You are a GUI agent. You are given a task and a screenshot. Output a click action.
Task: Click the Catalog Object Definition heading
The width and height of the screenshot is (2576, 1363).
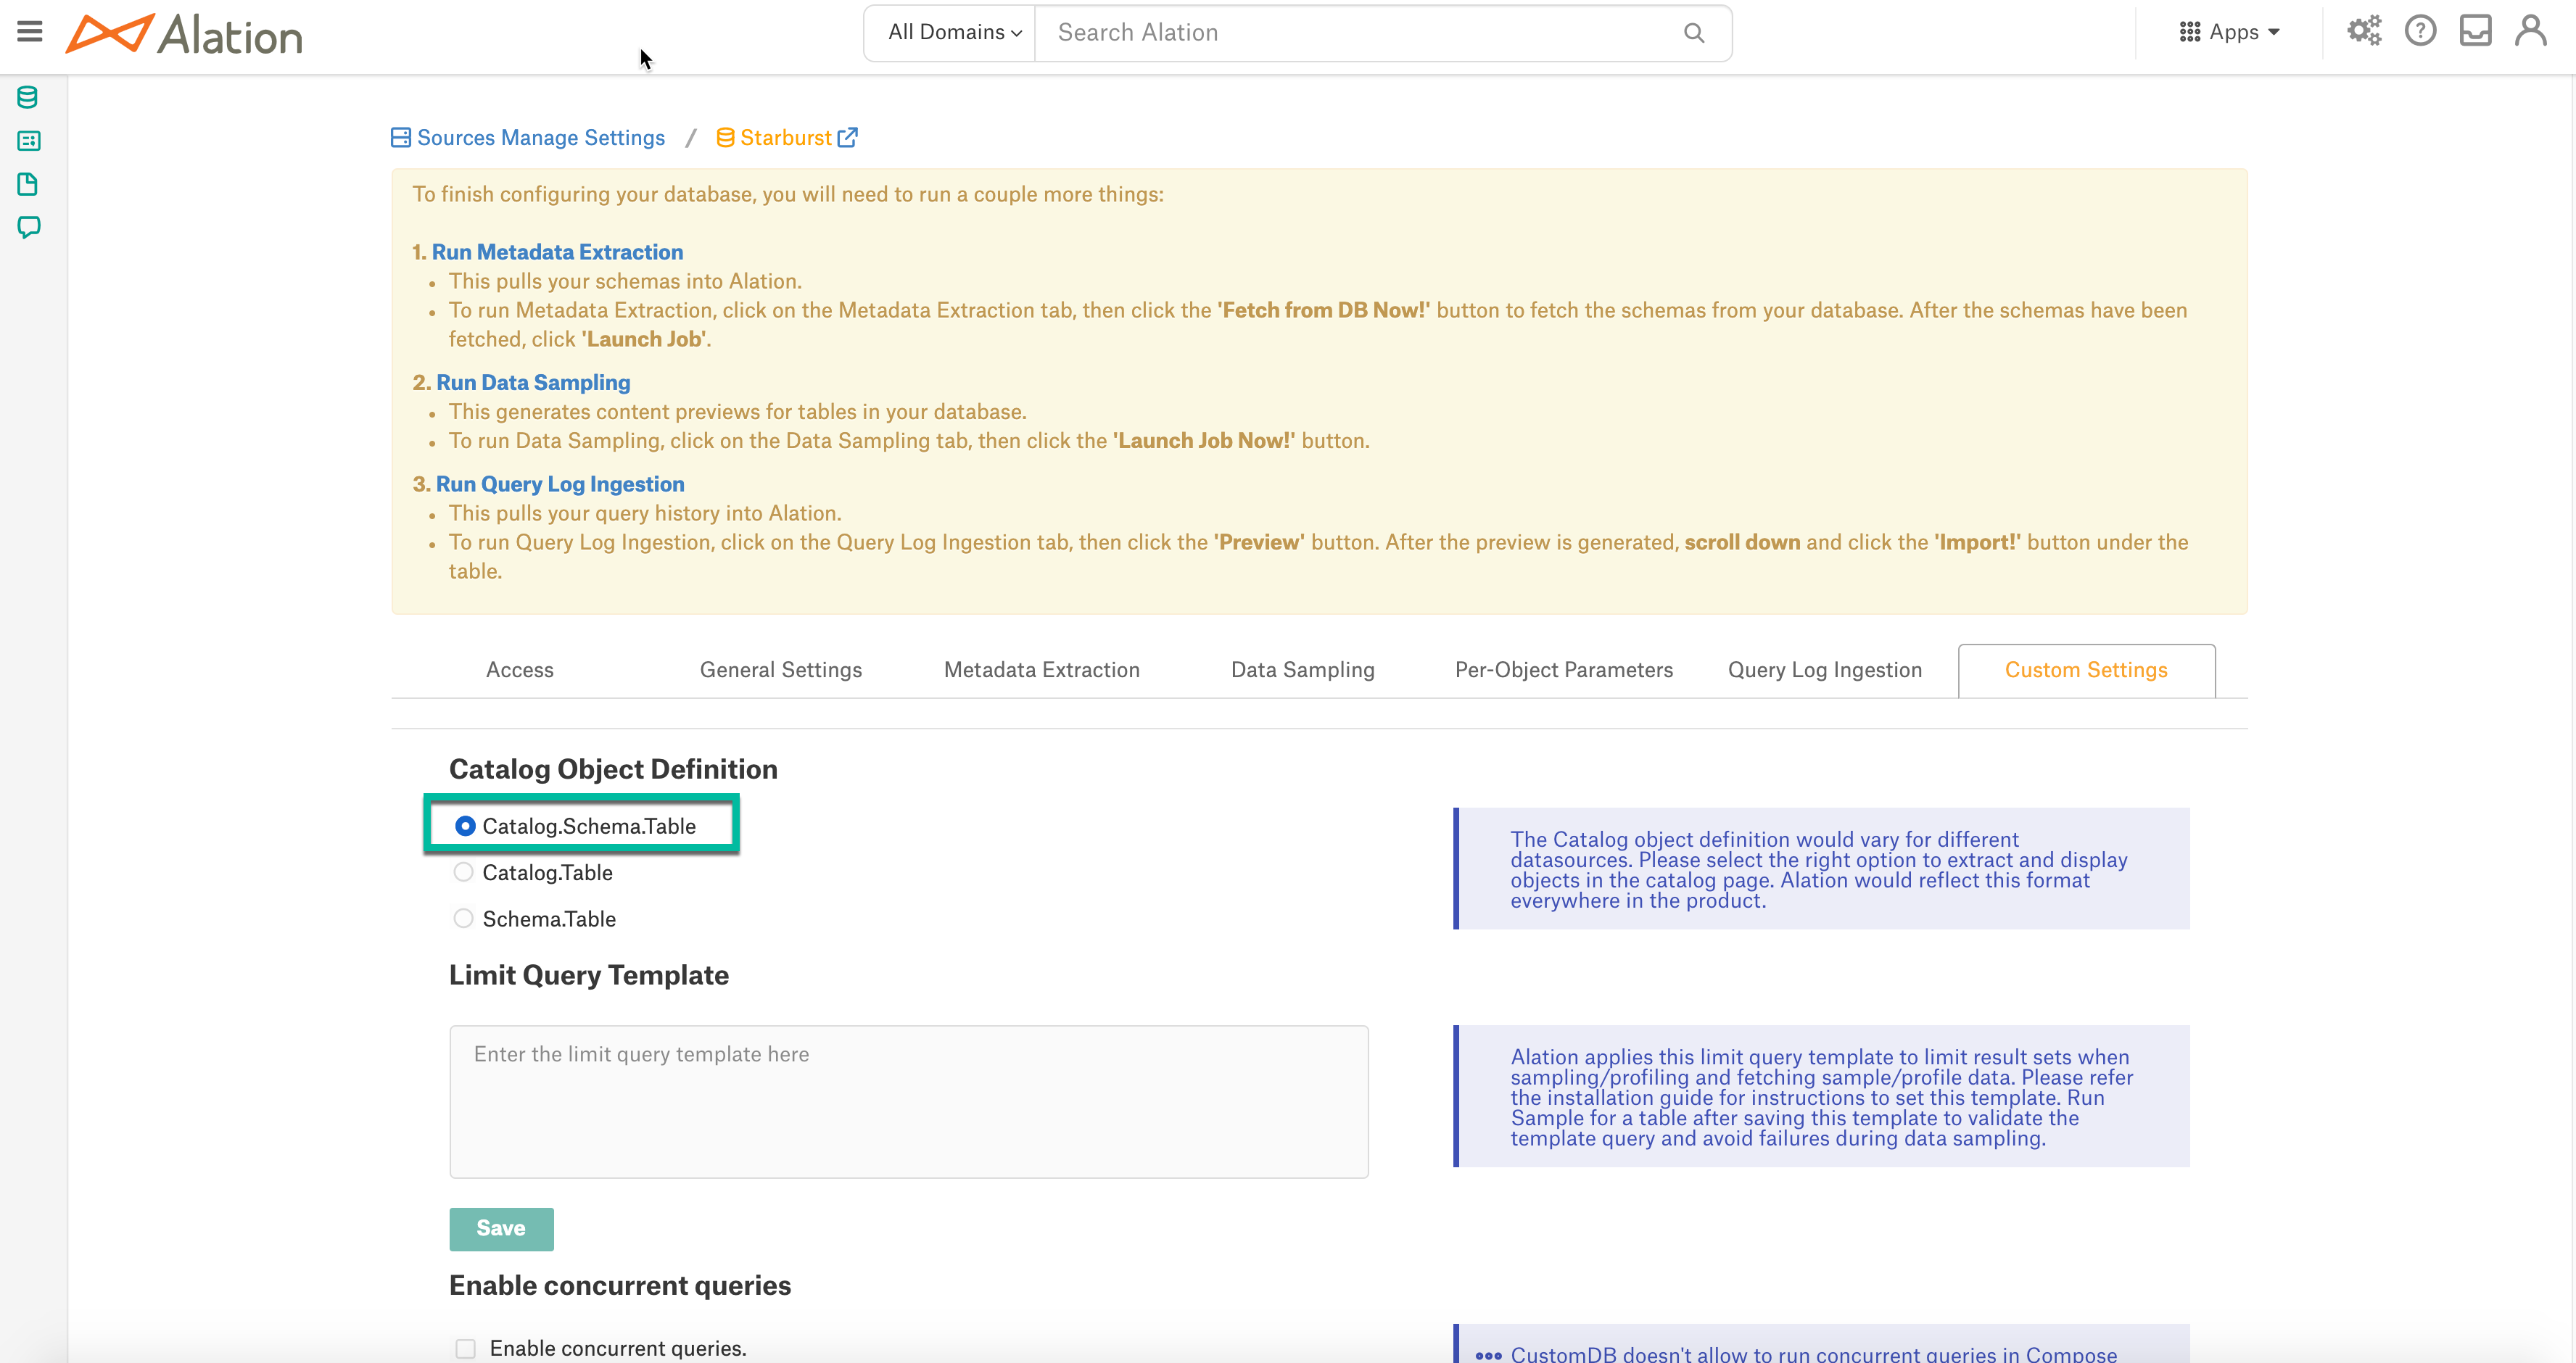click(613, 769)
